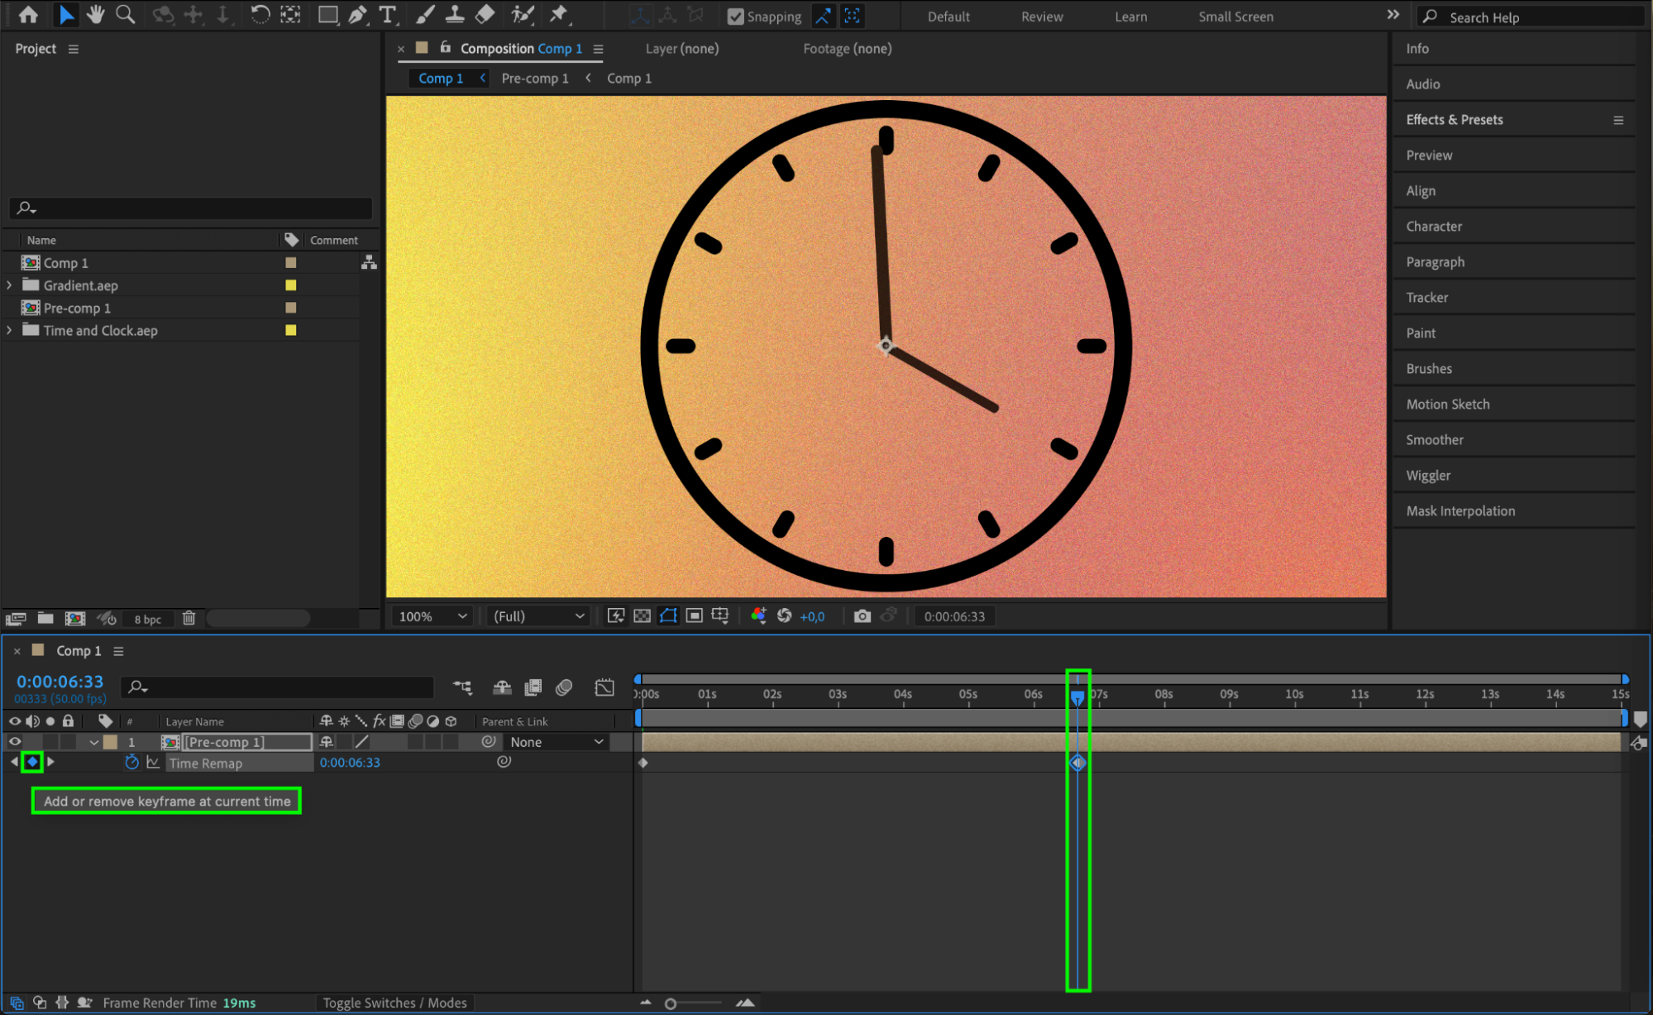Image resolution: width=1653 pixels, height=1015 pixels.
Task: Delete selected project item with trash icon
Action: [189, 619]
